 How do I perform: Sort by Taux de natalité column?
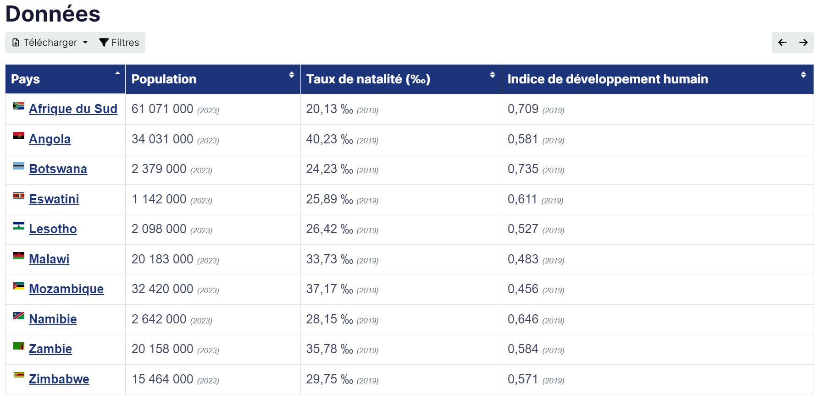(x=401, y=79)
